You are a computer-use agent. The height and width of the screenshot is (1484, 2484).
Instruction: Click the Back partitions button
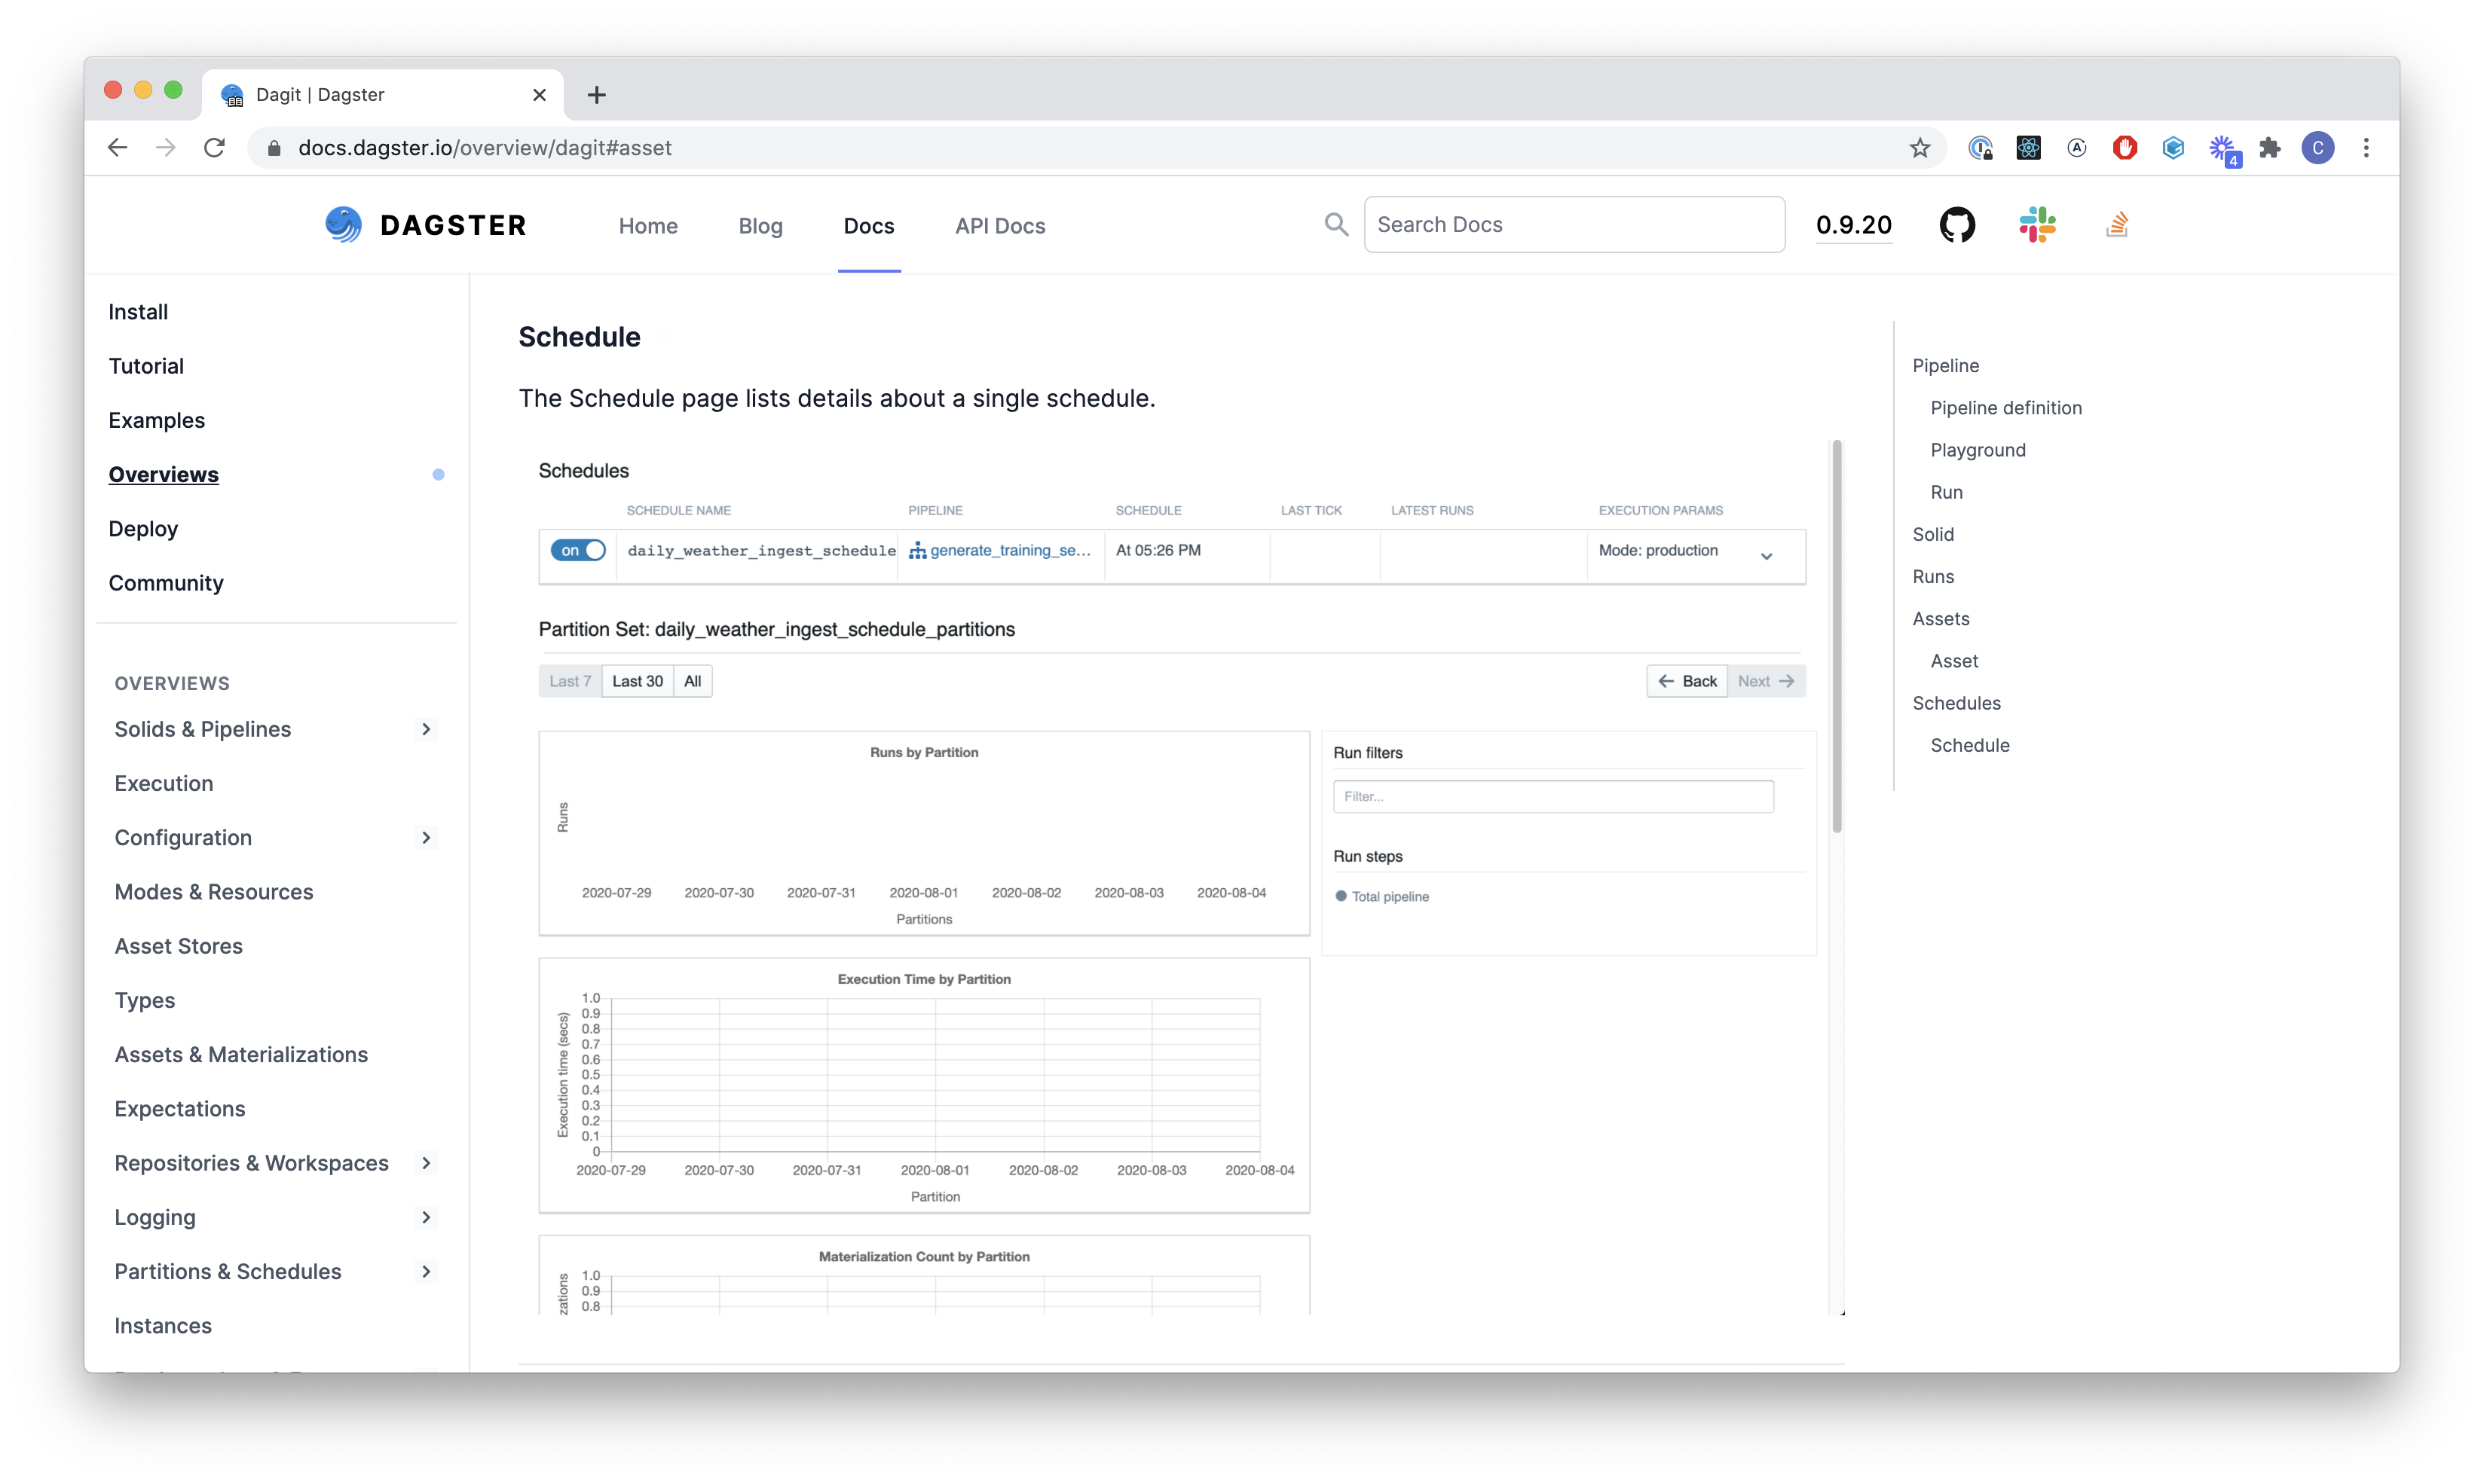coord(1687,681)
